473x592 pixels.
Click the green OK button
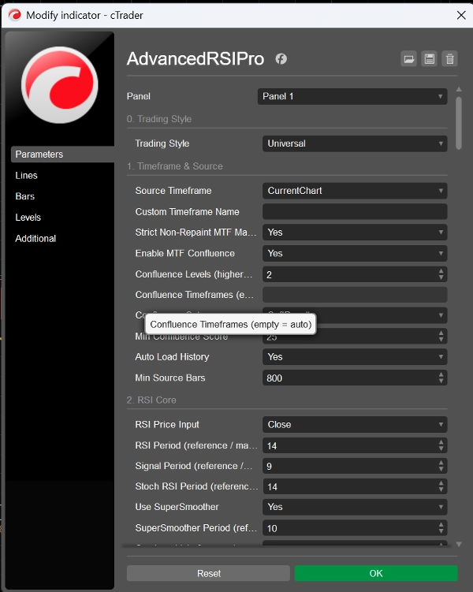[x=376, y=573]
